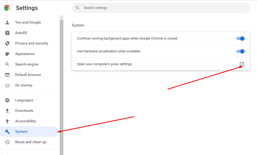Click the wrench icon beside System

(7, 131)
